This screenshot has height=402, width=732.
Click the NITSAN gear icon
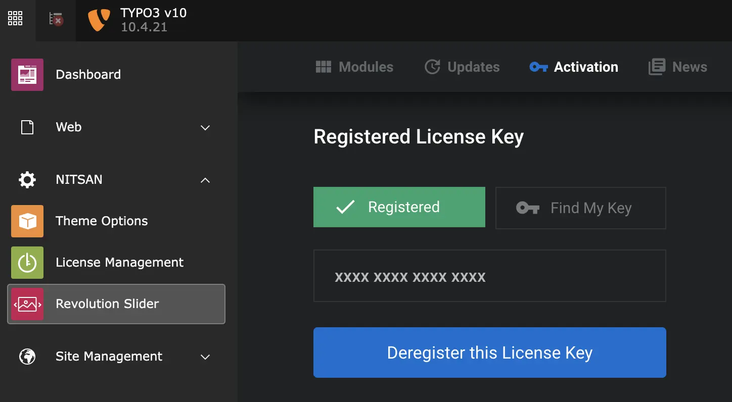(27, 180)
